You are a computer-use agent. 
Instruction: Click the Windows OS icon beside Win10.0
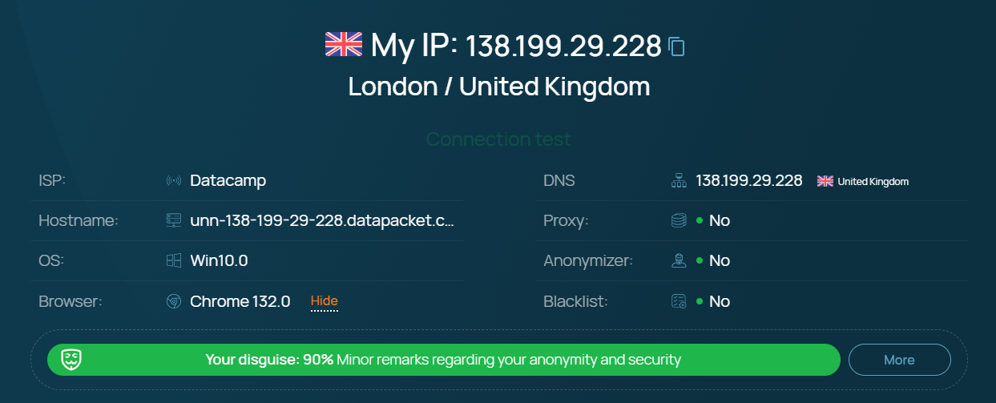[174, 260]
